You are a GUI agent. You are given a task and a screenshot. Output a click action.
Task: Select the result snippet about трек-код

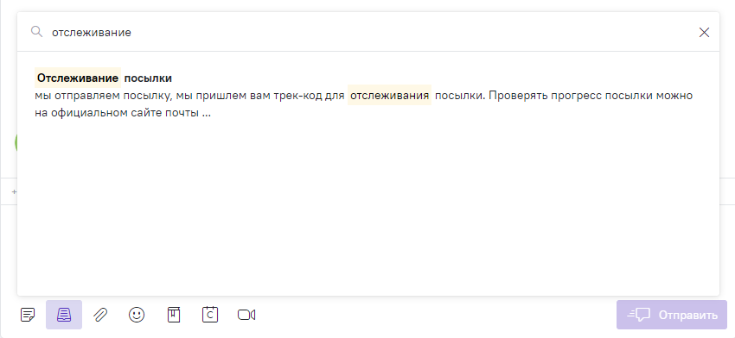point(363,104)
